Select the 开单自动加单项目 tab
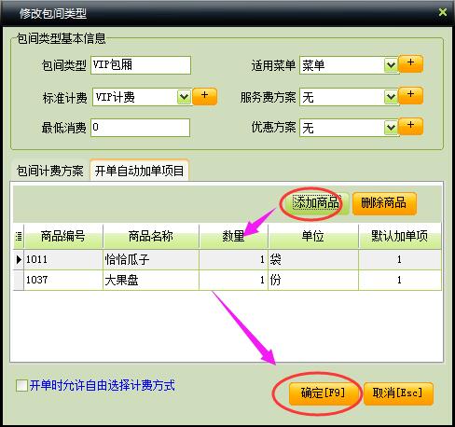The image size is (455, 427). 139,171
